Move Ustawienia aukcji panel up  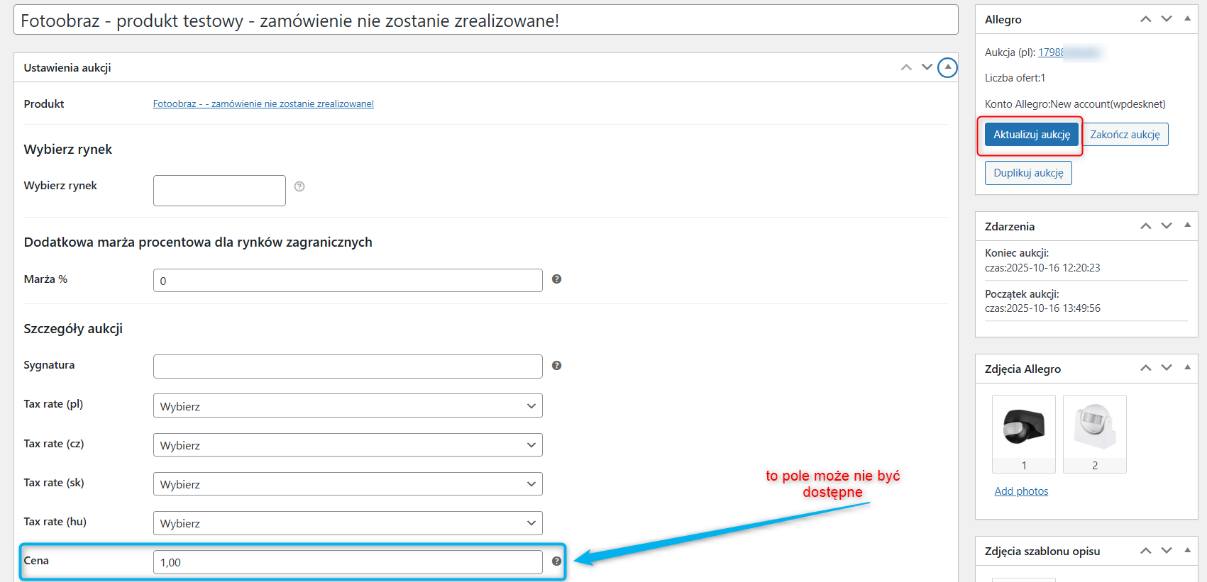point(906,67)
